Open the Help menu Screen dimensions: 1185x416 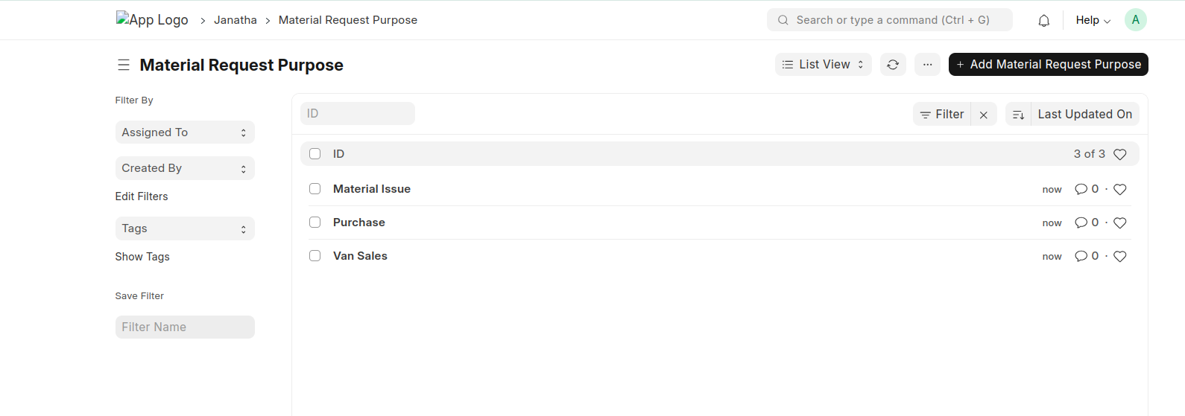(x=1093, y=21)
